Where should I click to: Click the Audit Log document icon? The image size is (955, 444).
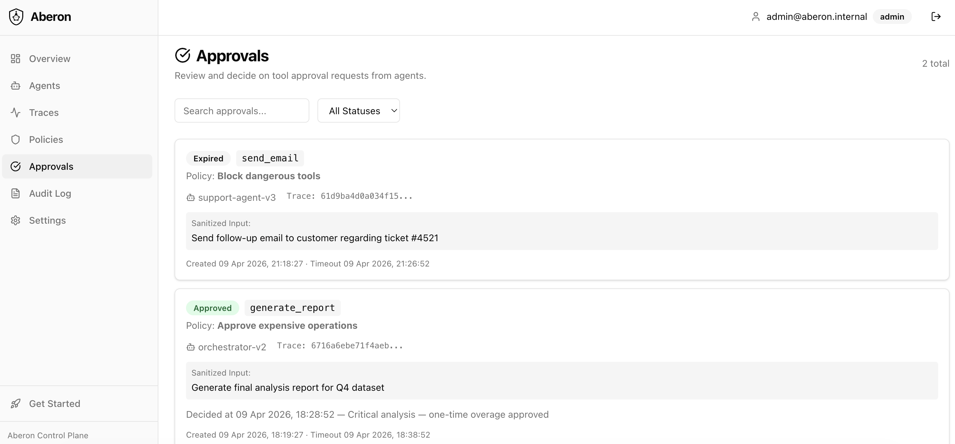coord(16,193)
